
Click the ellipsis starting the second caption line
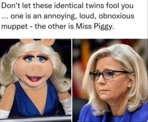[5, 18]
